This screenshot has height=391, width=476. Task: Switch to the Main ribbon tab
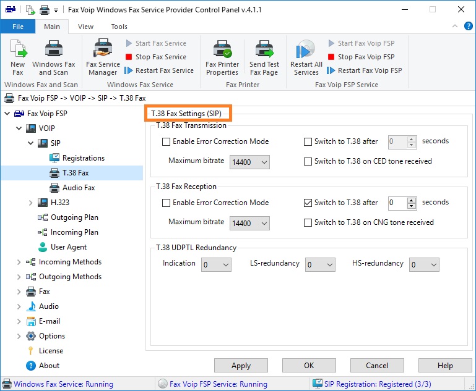tap(52, 27)
